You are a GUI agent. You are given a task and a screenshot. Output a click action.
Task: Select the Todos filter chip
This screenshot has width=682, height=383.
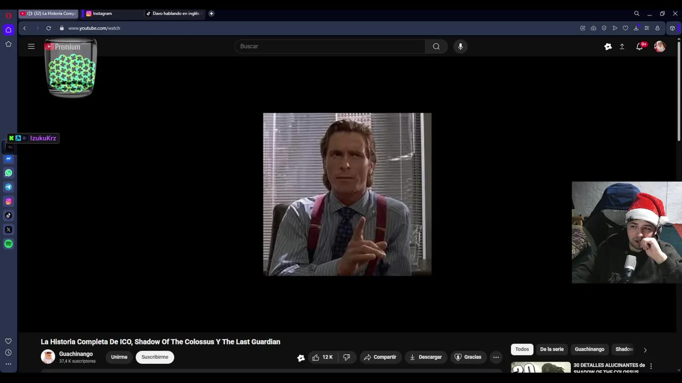coord(522,349)
